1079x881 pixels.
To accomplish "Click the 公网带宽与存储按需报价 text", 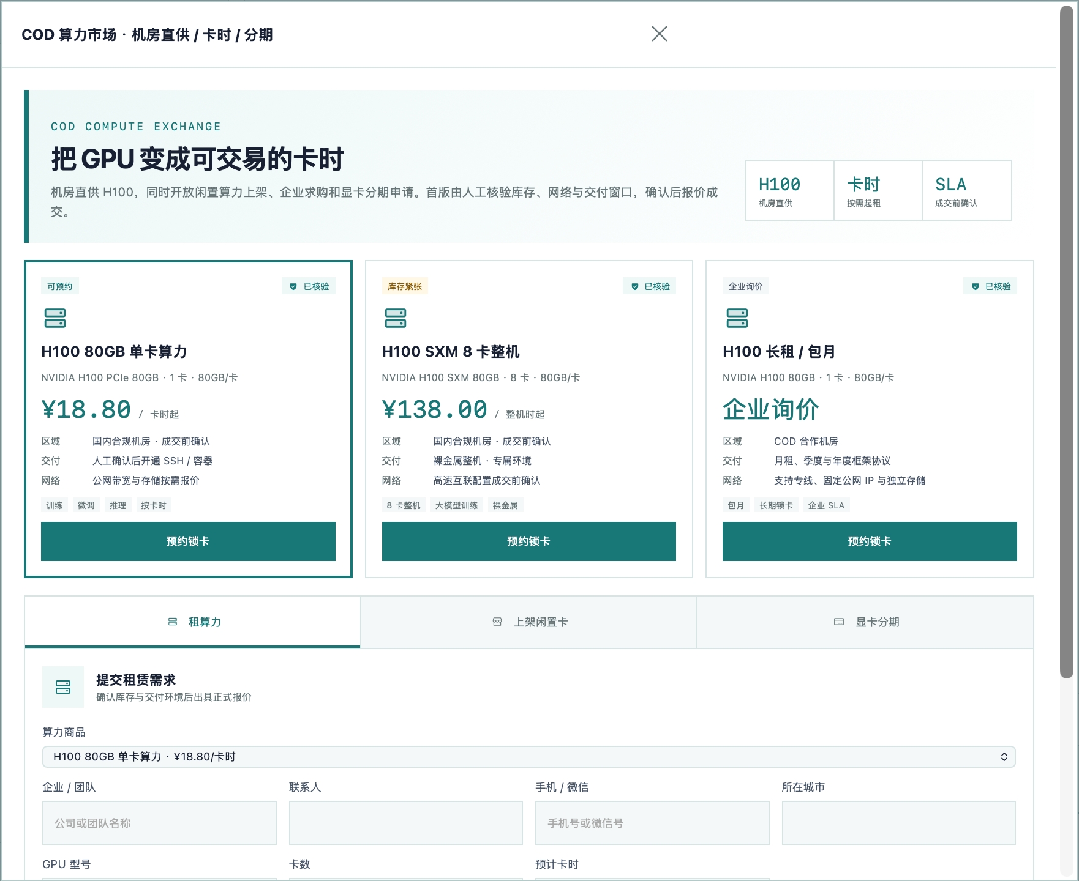I will (146, 480).
